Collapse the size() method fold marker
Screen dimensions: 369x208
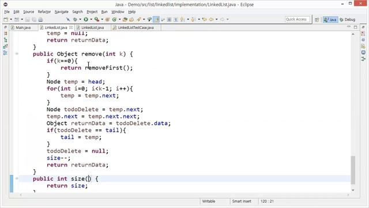click(x=17, y=179)
